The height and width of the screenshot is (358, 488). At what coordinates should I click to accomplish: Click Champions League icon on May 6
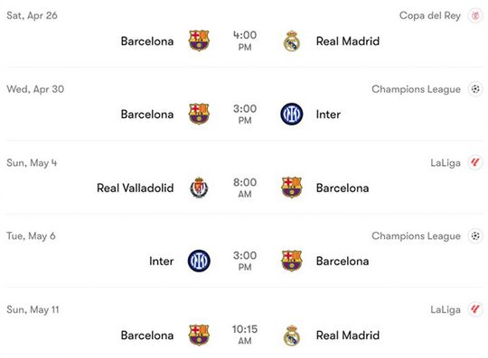(475, 236)
